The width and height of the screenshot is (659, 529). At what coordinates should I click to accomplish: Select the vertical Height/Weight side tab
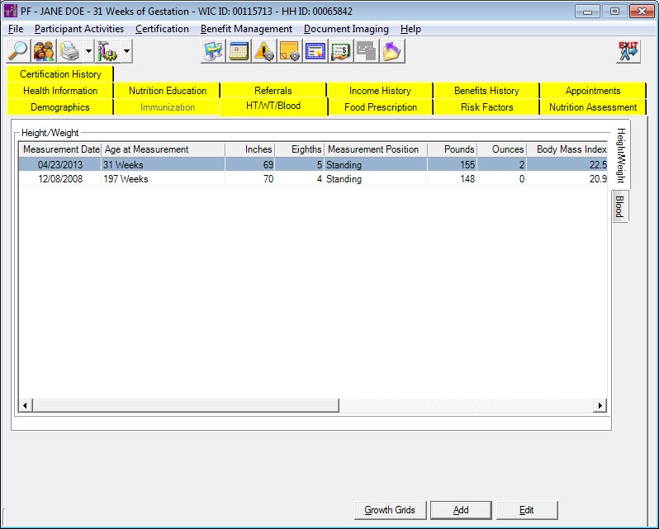(620, 155)
